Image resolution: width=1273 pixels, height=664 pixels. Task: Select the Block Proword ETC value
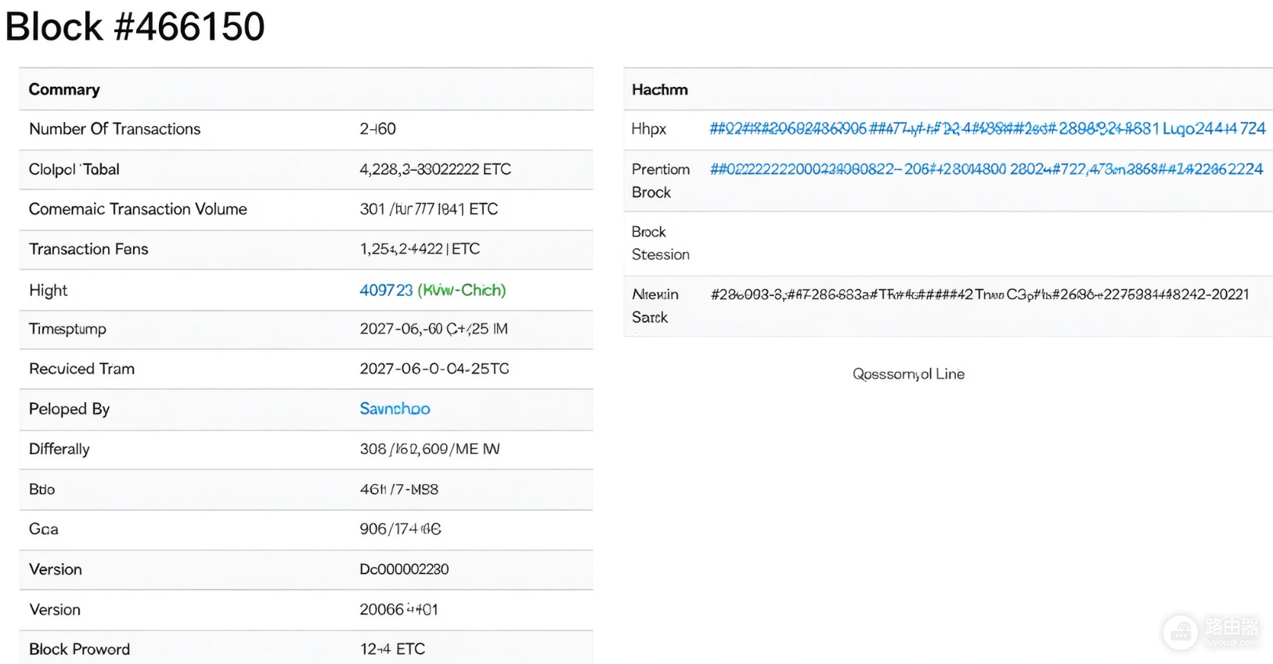click(392, 649)
